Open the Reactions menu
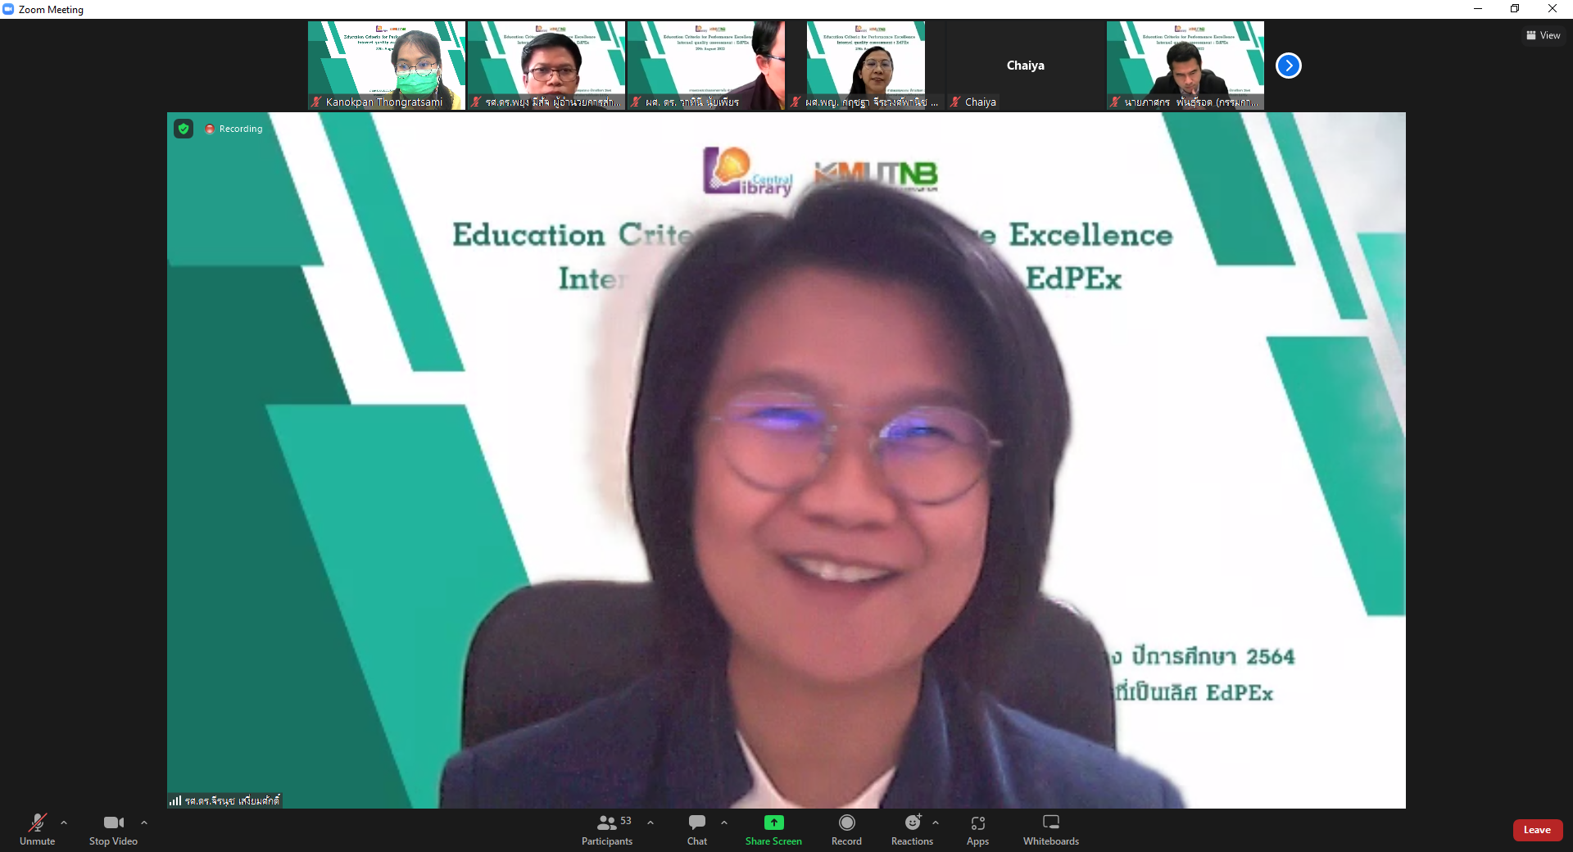 pos(912,828)
